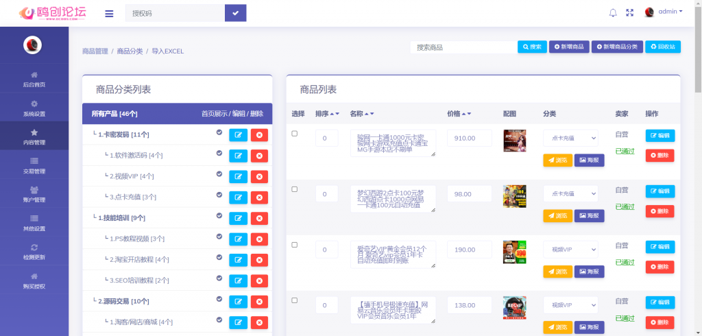The width and height of the screenshot is (702, 336).
Task: Select checkbox for the 138.00 product
Action: 295,300
